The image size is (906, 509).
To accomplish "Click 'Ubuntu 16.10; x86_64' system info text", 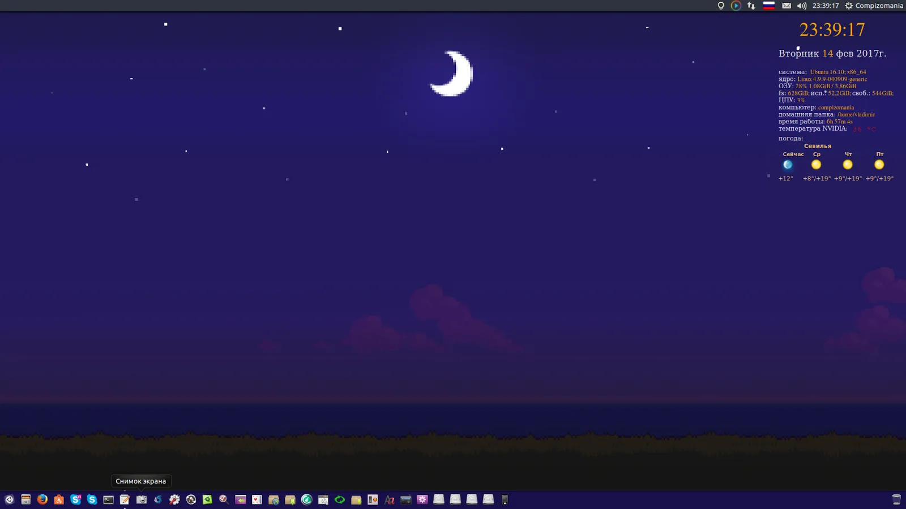I will click(838, 72).
